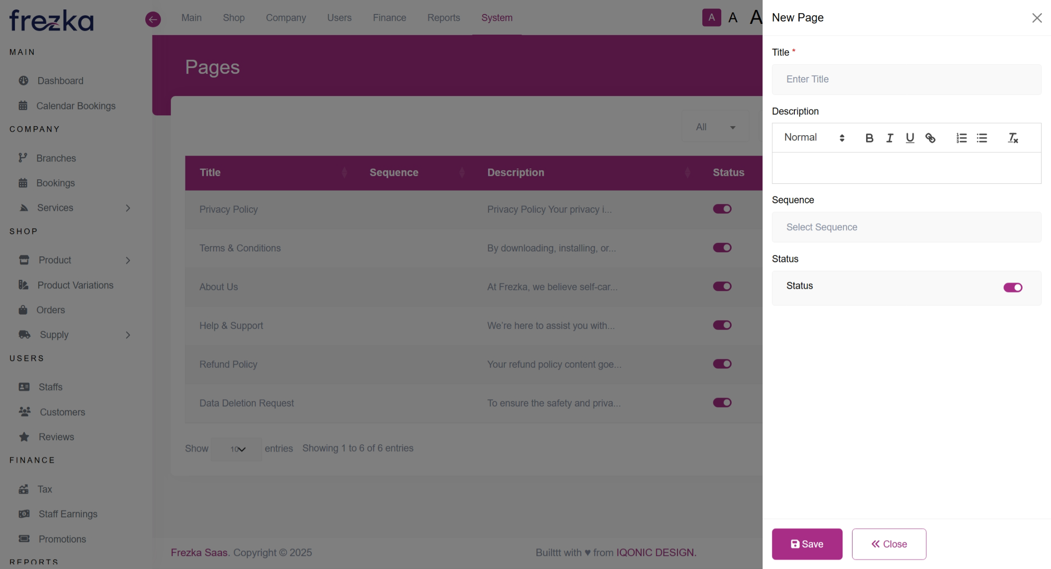The height and width of the screenshot is (569, 1051).
Task: Clear text formatting in the description editor
Action: [1013, 138]
